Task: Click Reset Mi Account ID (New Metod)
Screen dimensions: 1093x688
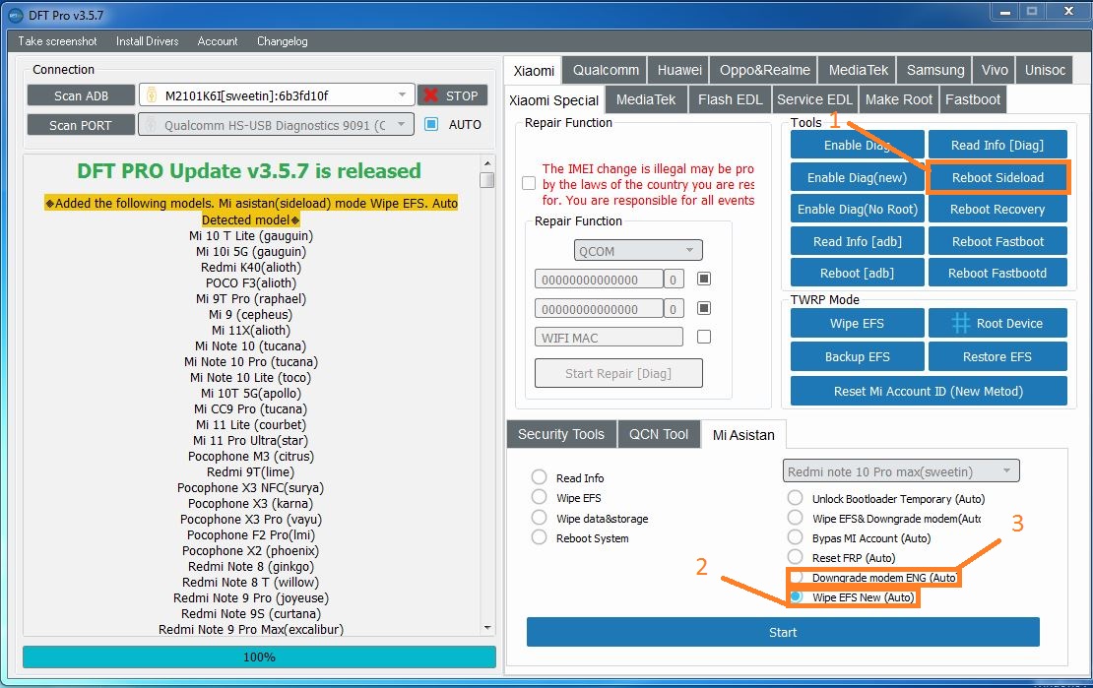Action: pos(929,391)
